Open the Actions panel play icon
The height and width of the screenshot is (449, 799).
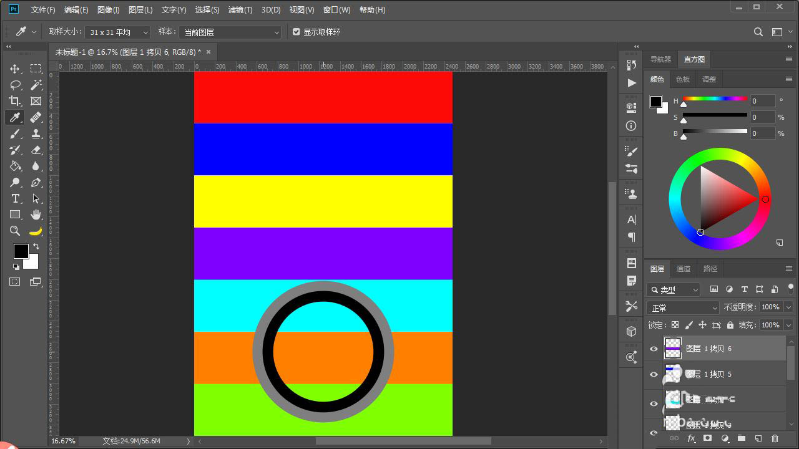click(632, 82)
